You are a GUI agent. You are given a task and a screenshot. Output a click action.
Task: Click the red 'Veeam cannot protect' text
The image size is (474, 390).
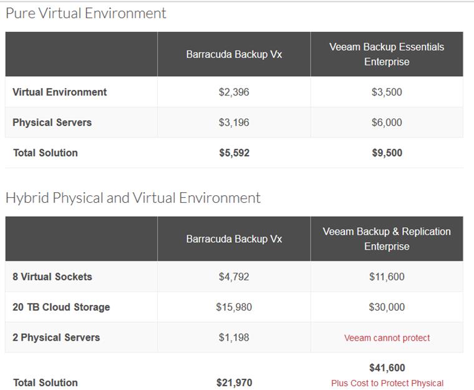click(x=387, y=338)
